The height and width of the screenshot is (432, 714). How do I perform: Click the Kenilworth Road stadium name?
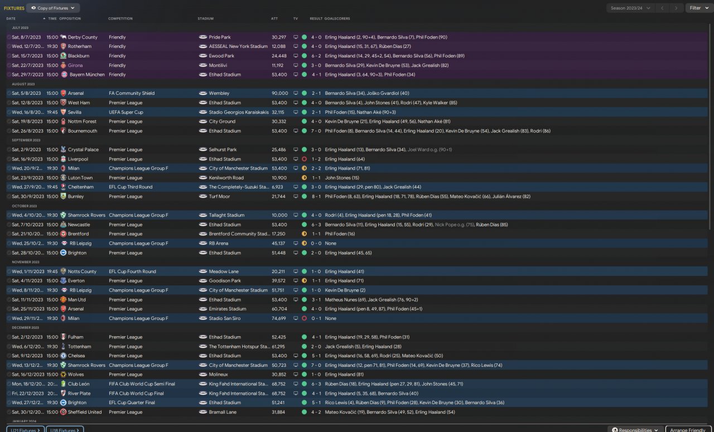click(226, 178)
